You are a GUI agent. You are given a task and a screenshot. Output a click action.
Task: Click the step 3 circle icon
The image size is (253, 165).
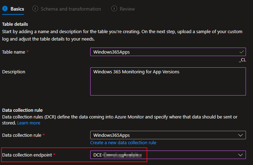click(114, 9)
